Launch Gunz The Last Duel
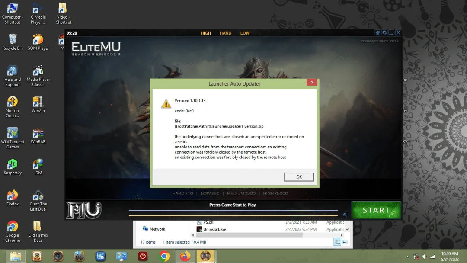Viewport: 467px width, 263px height. pos(38,200)
